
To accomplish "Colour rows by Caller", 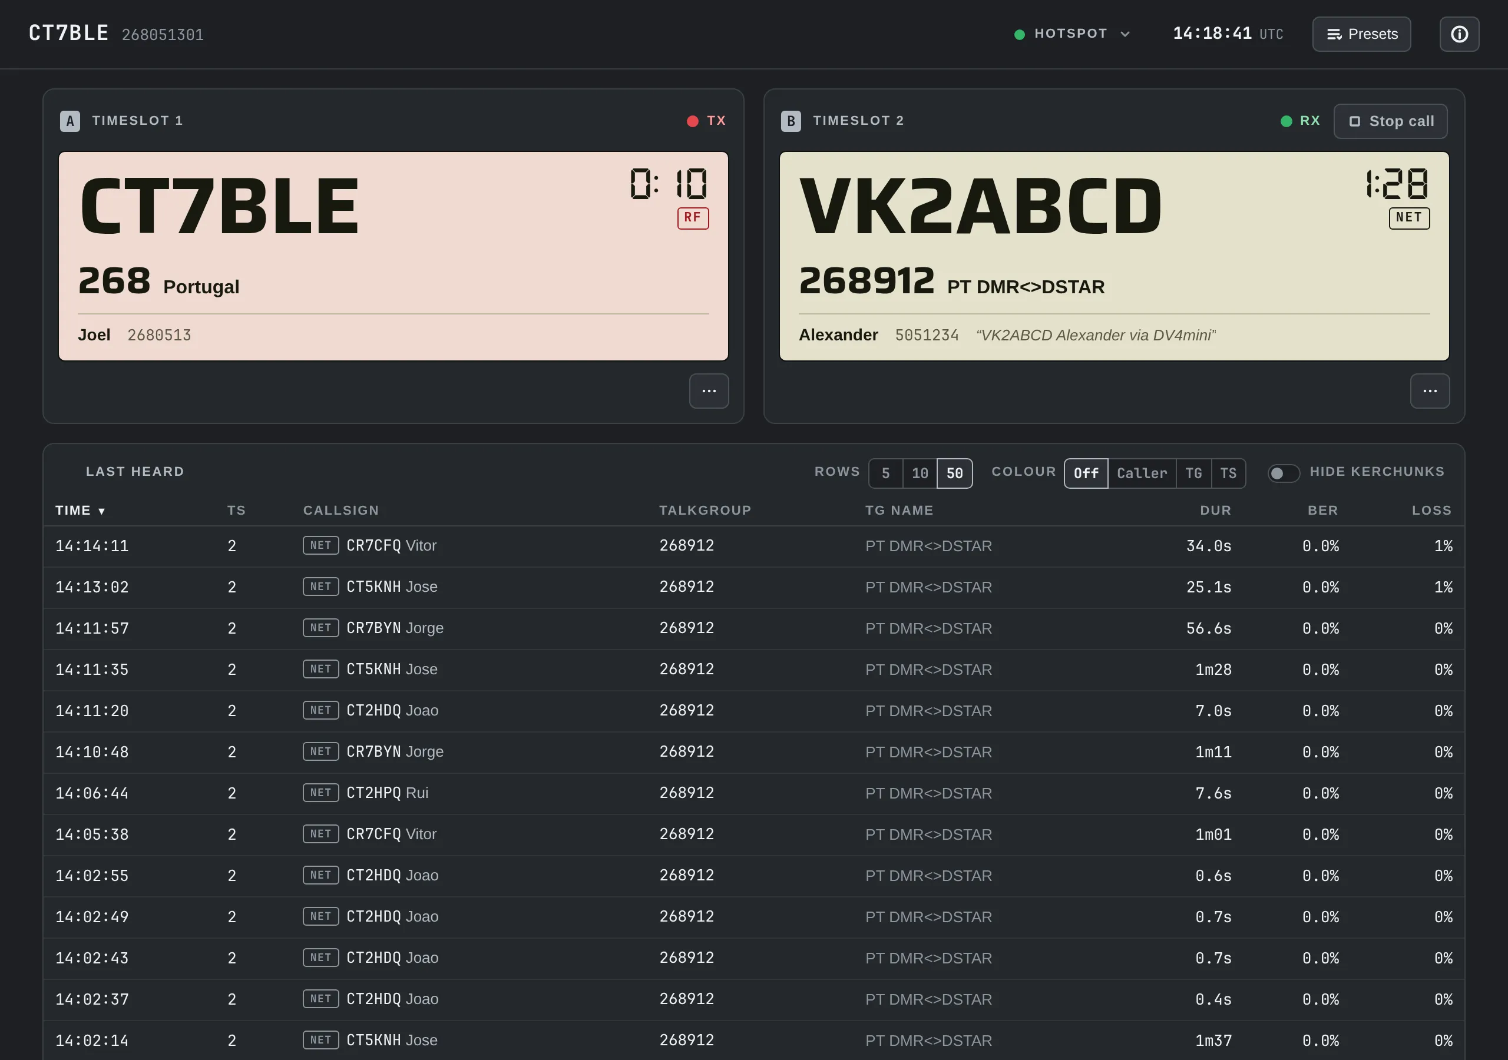I will pos(1142,473).
